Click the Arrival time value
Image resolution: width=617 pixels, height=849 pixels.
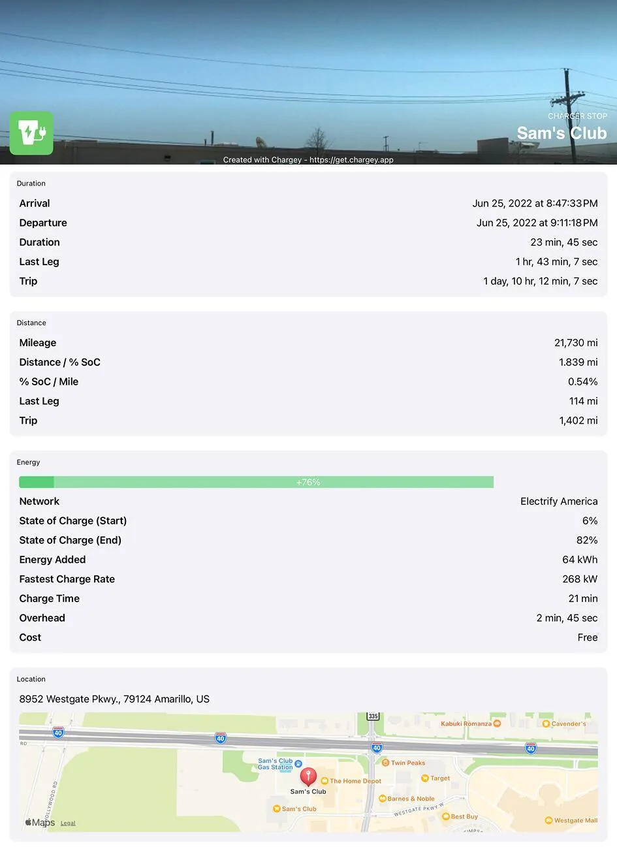pos(535,203)
